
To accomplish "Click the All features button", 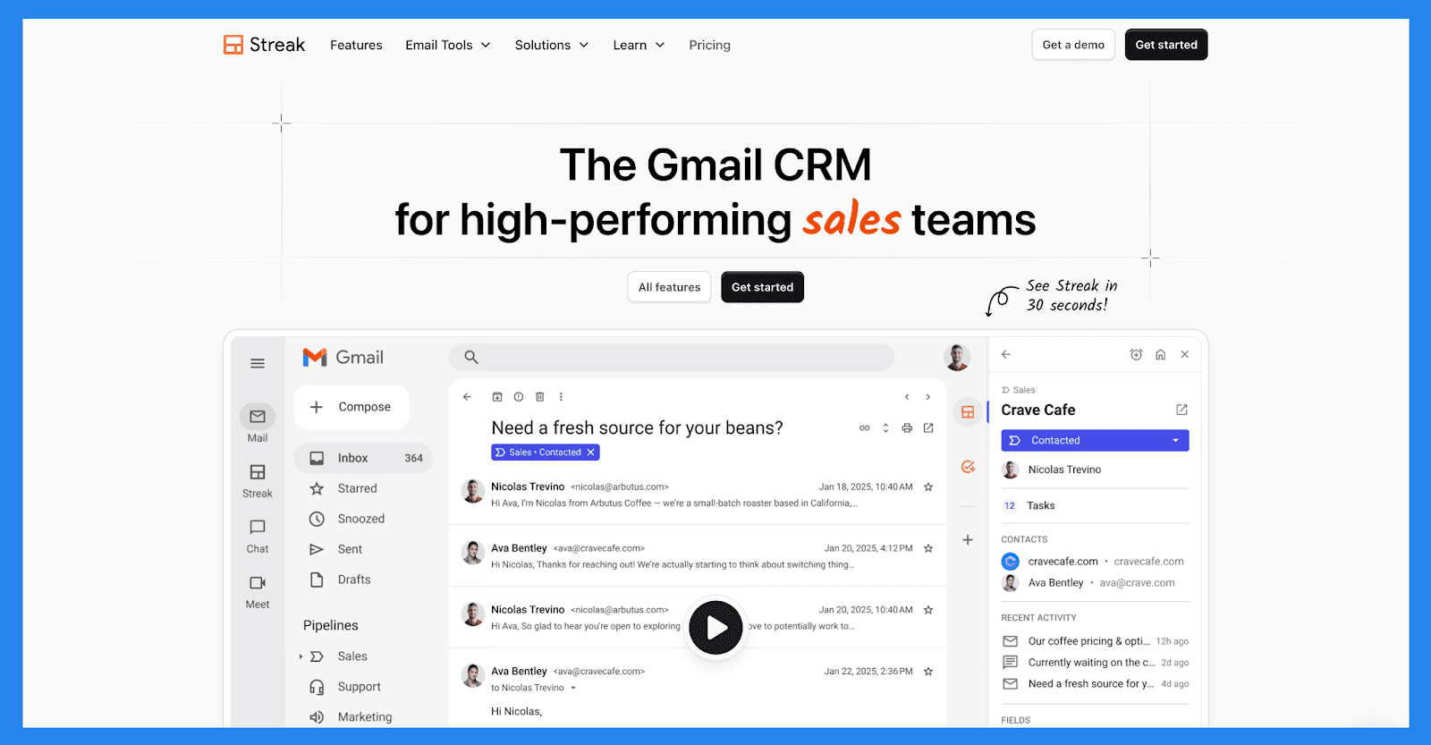I will tap(669, 287).
